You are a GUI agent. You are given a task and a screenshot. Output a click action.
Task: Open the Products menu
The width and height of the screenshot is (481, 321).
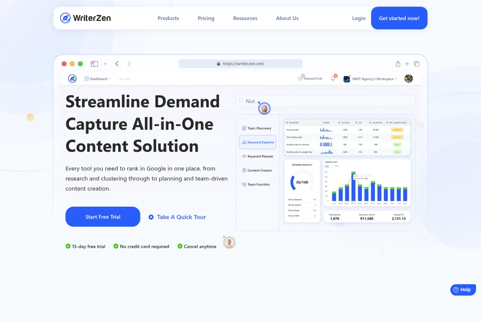tap(168, 18)
